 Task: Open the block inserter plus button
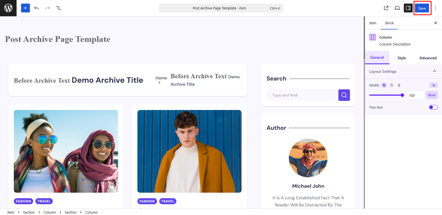click(x=25, y=8)
